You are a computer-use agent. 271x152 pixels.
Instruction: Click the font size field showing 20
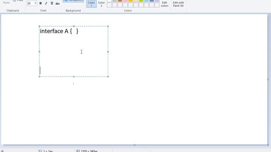tap(30, 3)
